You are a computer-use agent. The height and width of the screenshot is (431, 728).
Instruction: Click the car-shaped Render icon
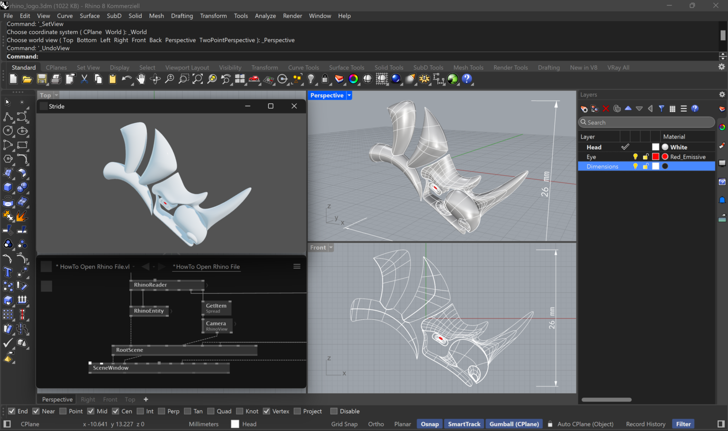click(x=254, y=79)
